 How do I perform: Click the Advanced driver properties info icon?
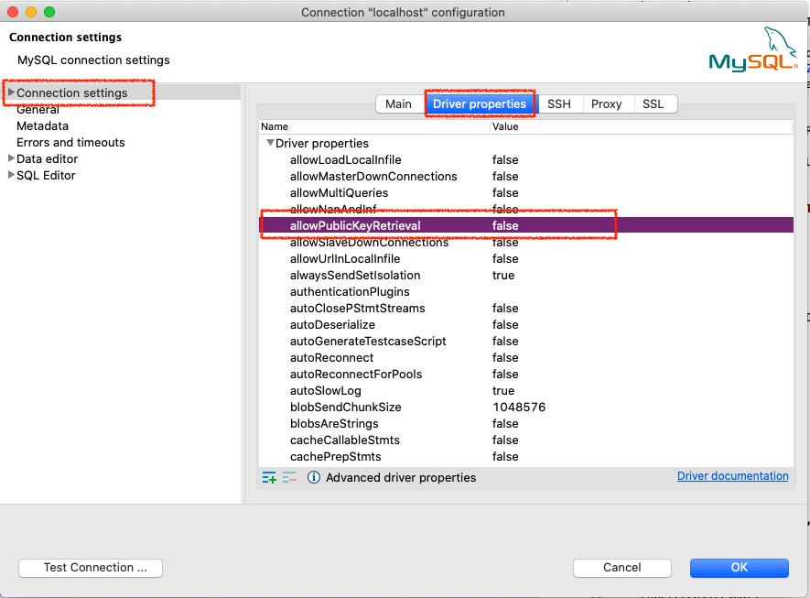coord(314,478)
